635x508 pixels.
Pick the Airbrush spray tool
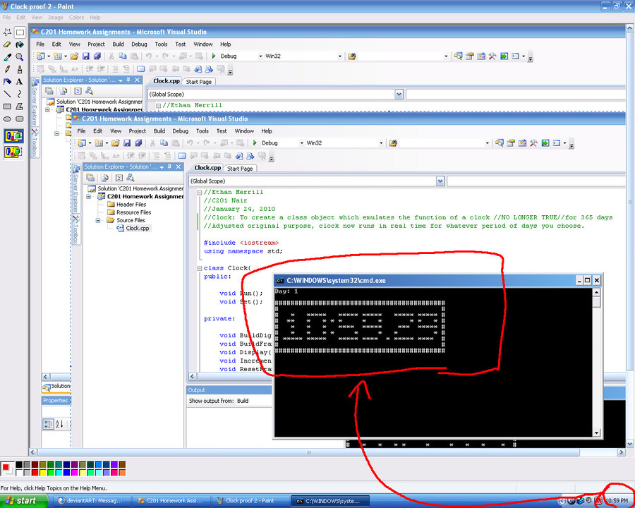point(7,82)
